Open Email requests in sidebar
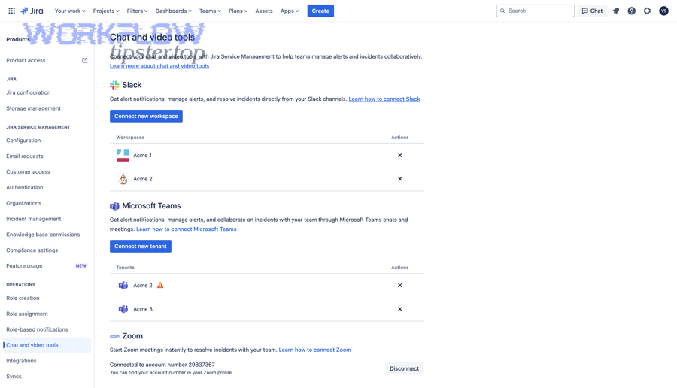The height and width of the screenshot is (388, 677). point(25,156)
